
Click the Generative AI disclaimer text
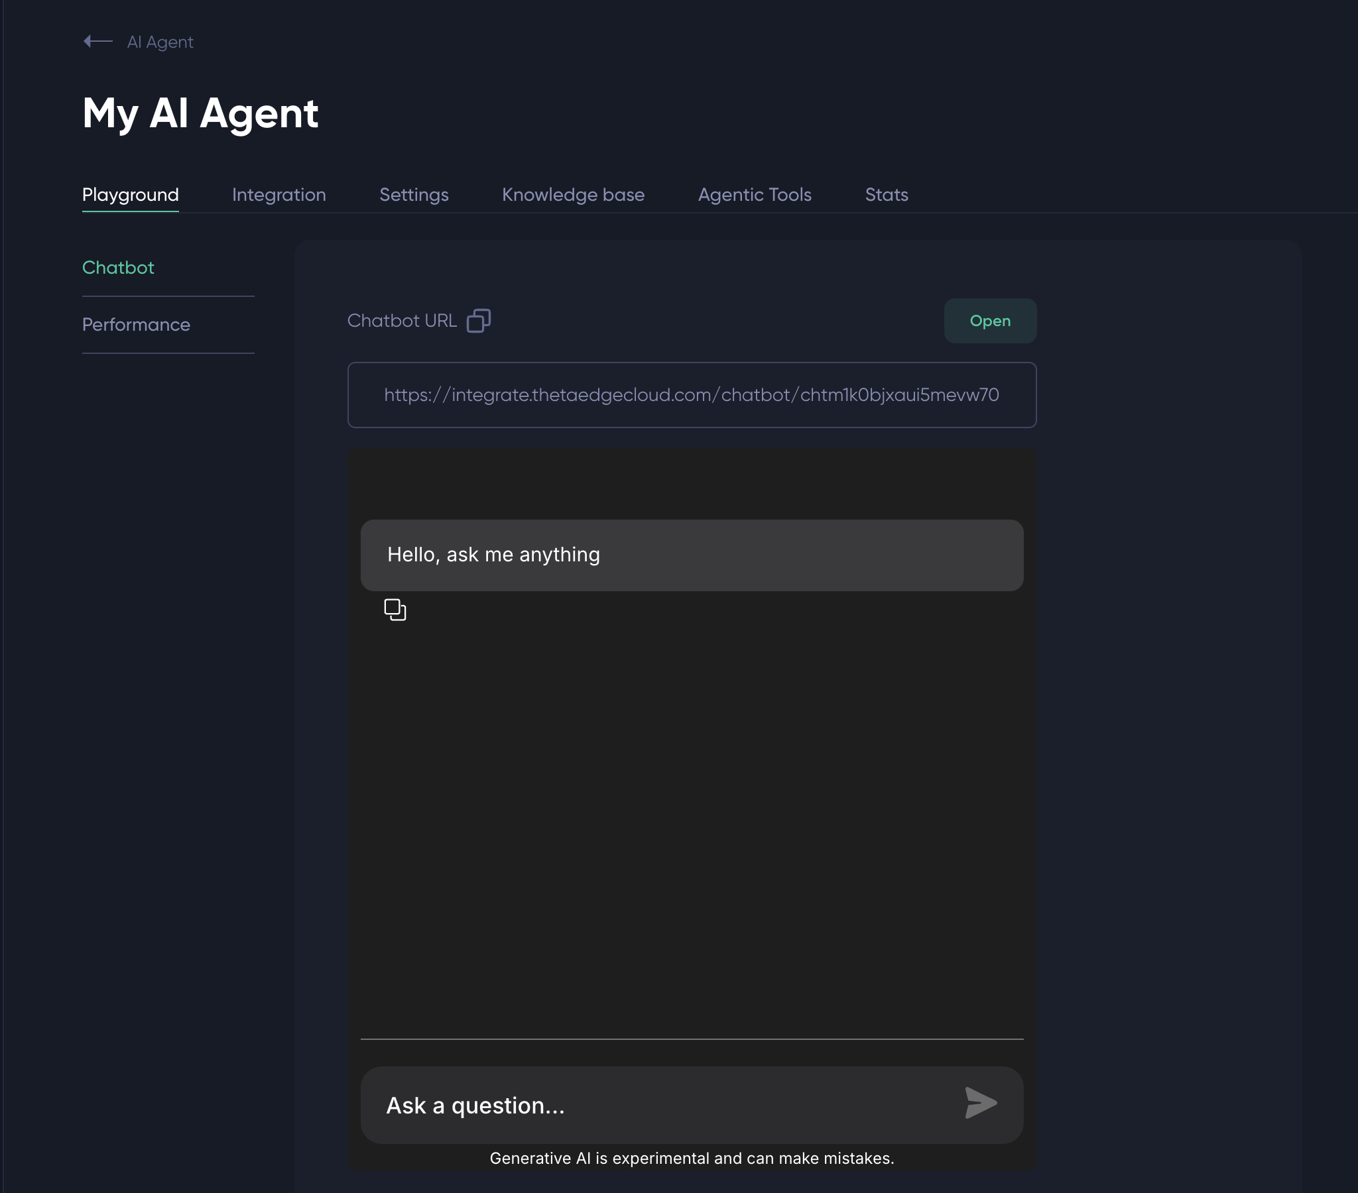click(x=691, y=1159)
